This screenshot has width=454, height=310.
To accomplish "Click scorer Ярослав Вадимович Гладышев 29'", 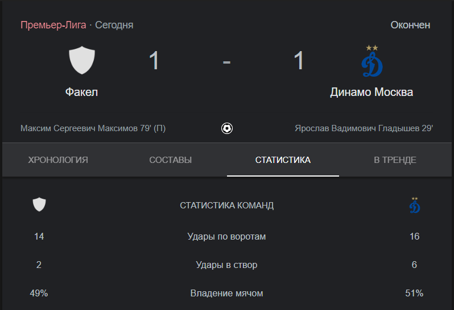I will pyautogui.click(x=364, y=128).
